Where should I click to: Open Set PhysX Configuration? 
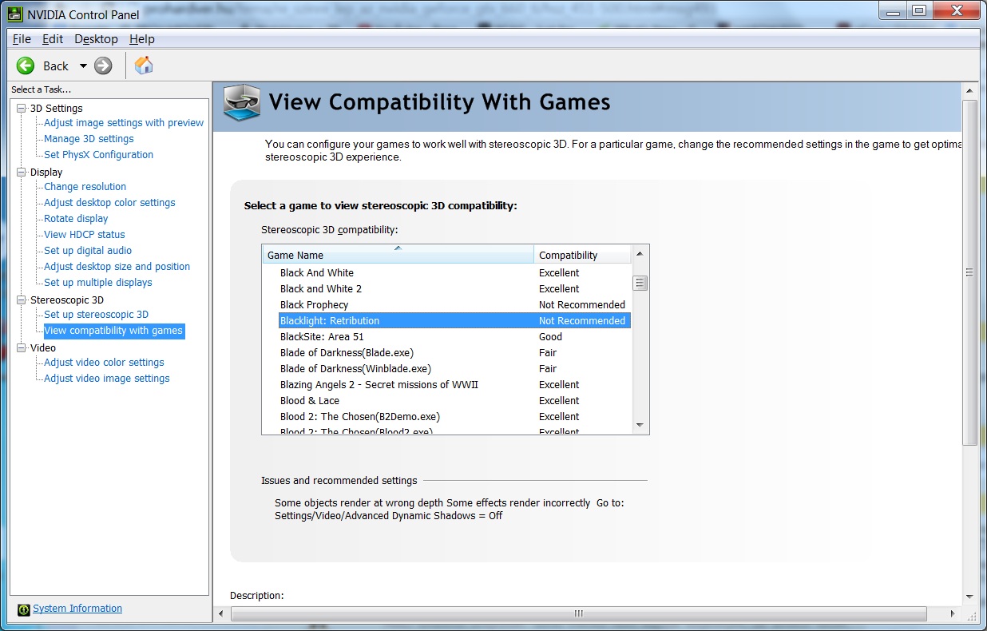click(98, 155)
